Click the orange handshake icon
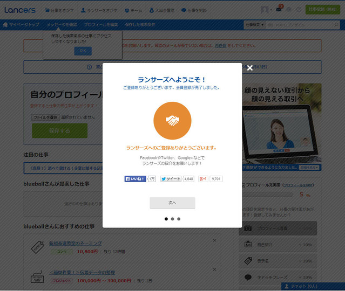Screen dimensions: 345x291 172,121
